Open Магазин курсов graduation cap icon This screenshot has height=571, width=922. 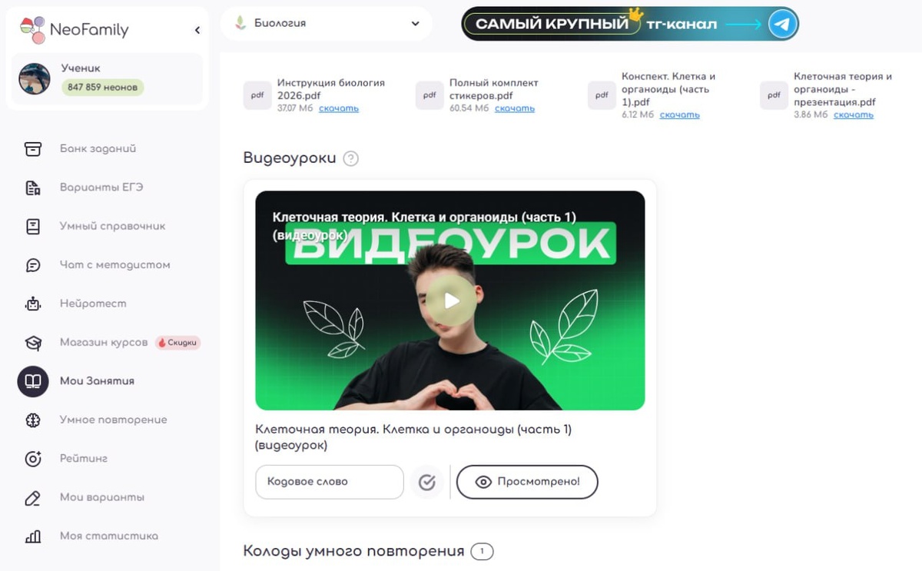coord(33,343)
